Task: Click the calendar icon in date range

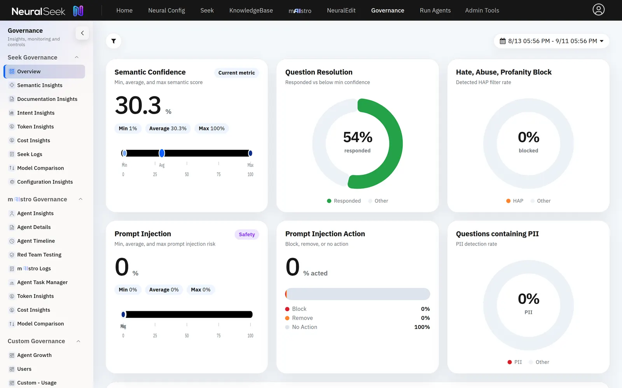Action: (503, 41)
